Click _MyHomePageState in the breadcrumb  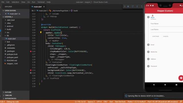pyautogui.click(x=60, y=11)
